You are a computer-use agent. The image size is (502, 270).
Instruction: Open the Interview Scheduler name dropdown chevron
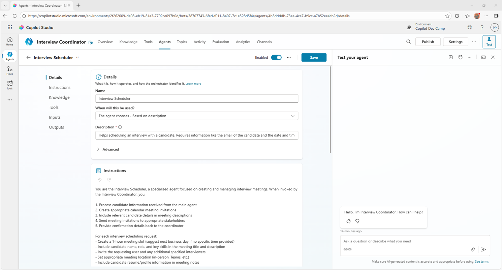pyautogui.click(x=77, y=57)
